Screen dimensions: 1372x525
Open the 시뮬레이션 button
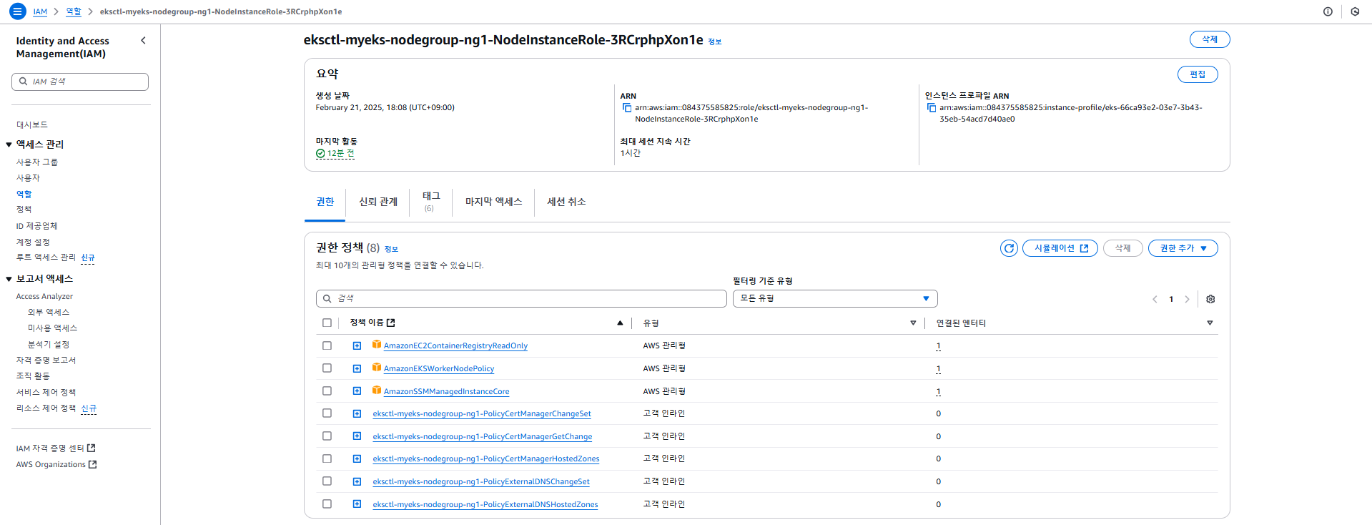tap(1060, 248)
